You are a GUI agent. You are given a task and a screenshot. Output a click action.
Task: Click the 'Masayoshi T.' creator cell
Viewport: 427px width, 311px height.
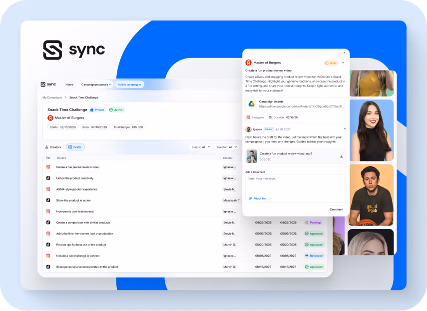[232, 200]
